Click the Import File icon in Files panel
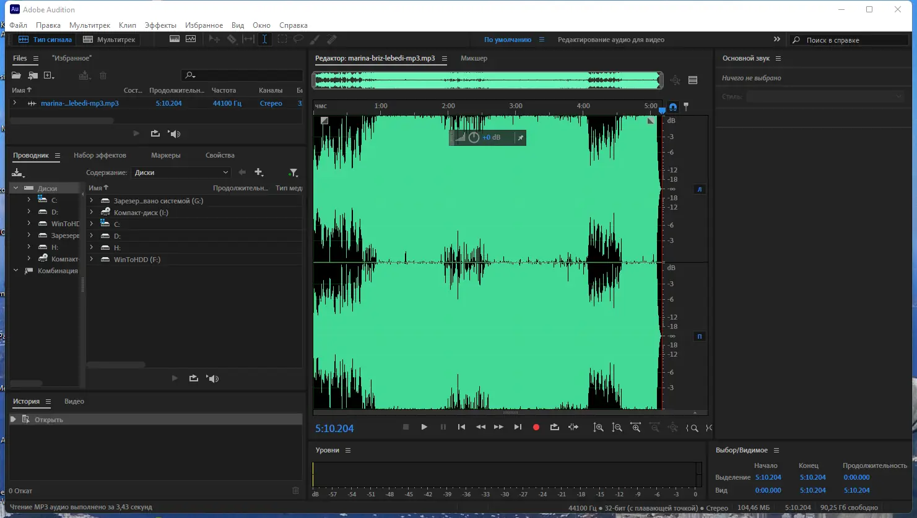Screen dimensions: 917x518 pyautogui.click(x=33, y=75)
